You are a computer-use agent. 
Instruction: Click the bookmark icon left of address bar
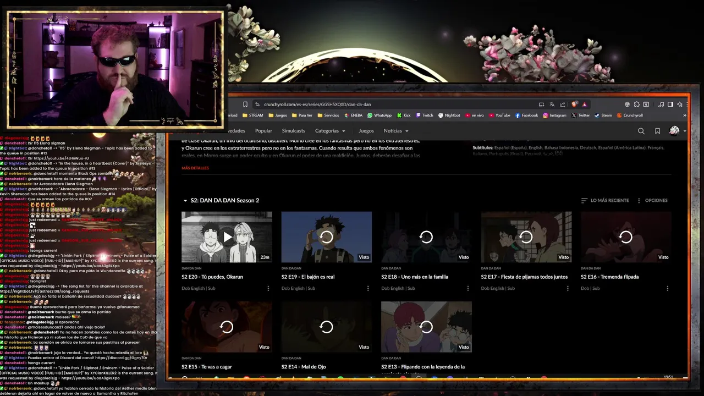click(245, 105)
